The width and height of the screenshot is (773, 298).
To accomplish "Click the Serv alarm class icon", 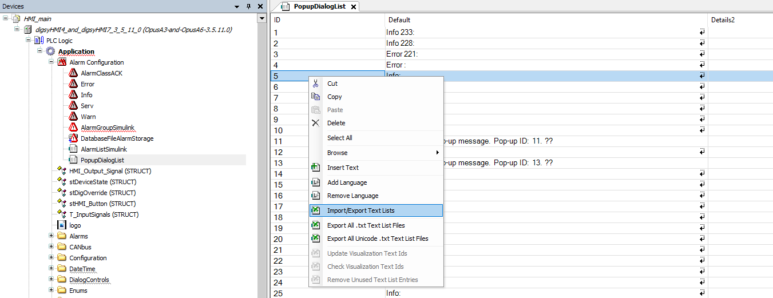I will pyautogui.click(x=73, y=106).
